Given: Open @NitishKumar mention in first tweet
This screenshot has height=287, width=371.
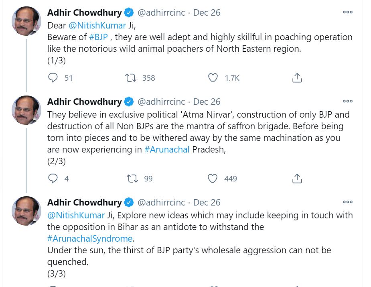Looking at the screenshot, I should [x=97, y=25].
